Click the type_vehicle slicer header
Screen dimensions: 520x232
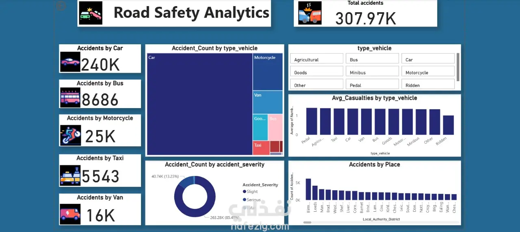[375, 48]
